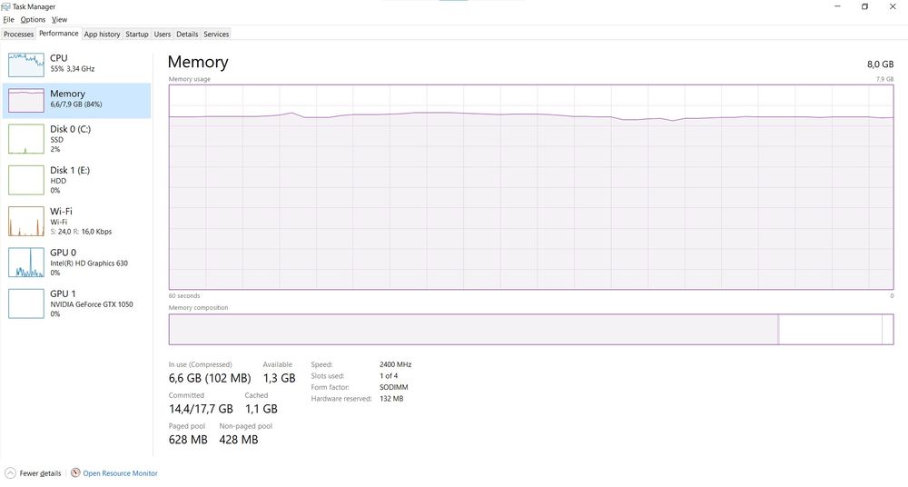The height and width of the screenshot is (487, 908).
Task: Open Disk 0 (C:) SSD performance view
Action: [x=77, y=138]
